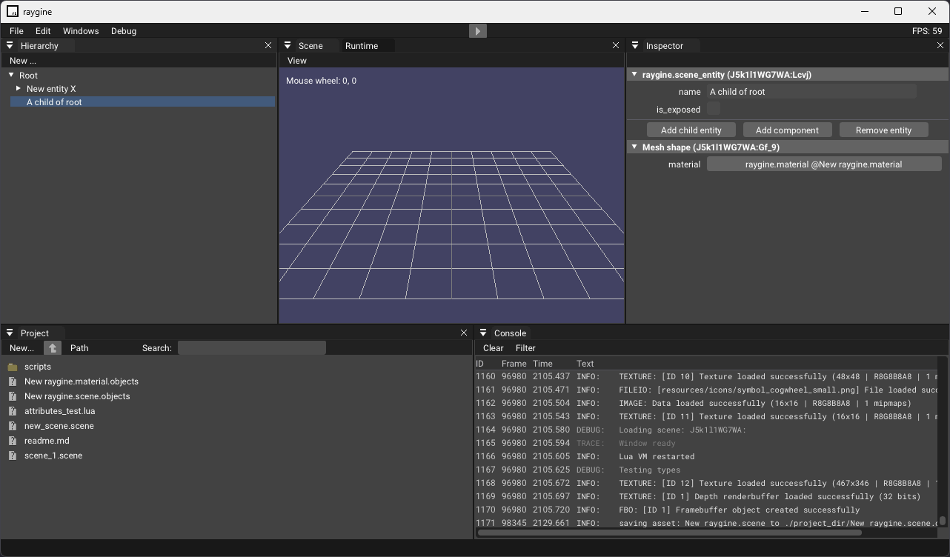This screenshot has height=557, width=950.
Task: Click Add child entity button
Action: tap(691, 130)
